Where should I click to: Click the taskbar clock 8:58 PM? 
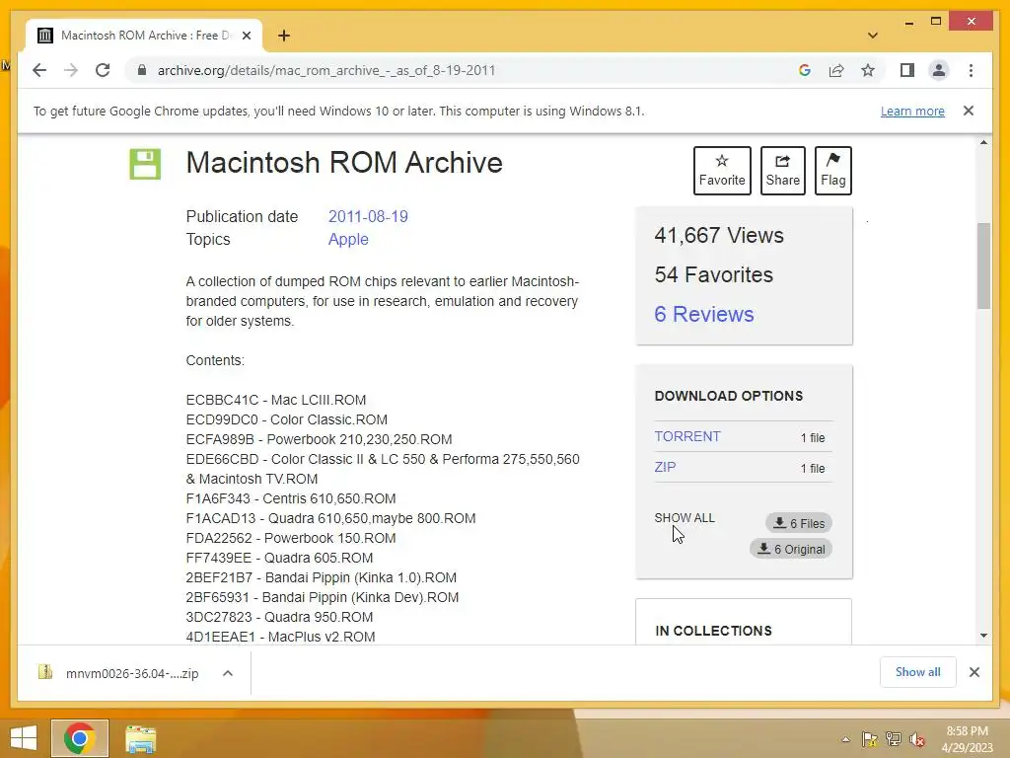[x=967, y=739]
